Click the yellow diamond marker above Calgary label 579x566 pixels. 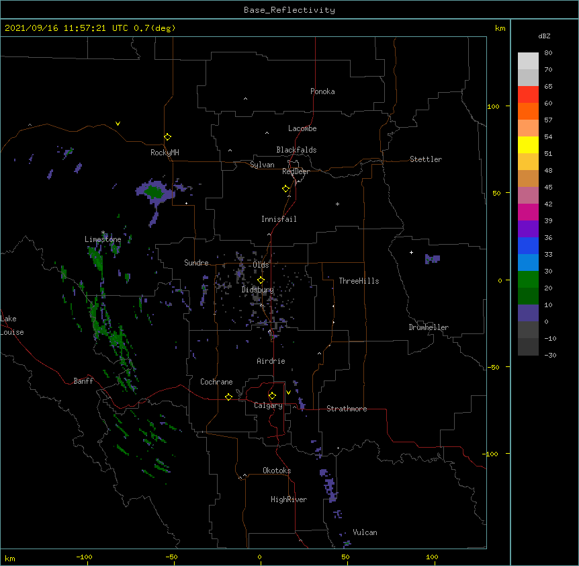(273, 396)
